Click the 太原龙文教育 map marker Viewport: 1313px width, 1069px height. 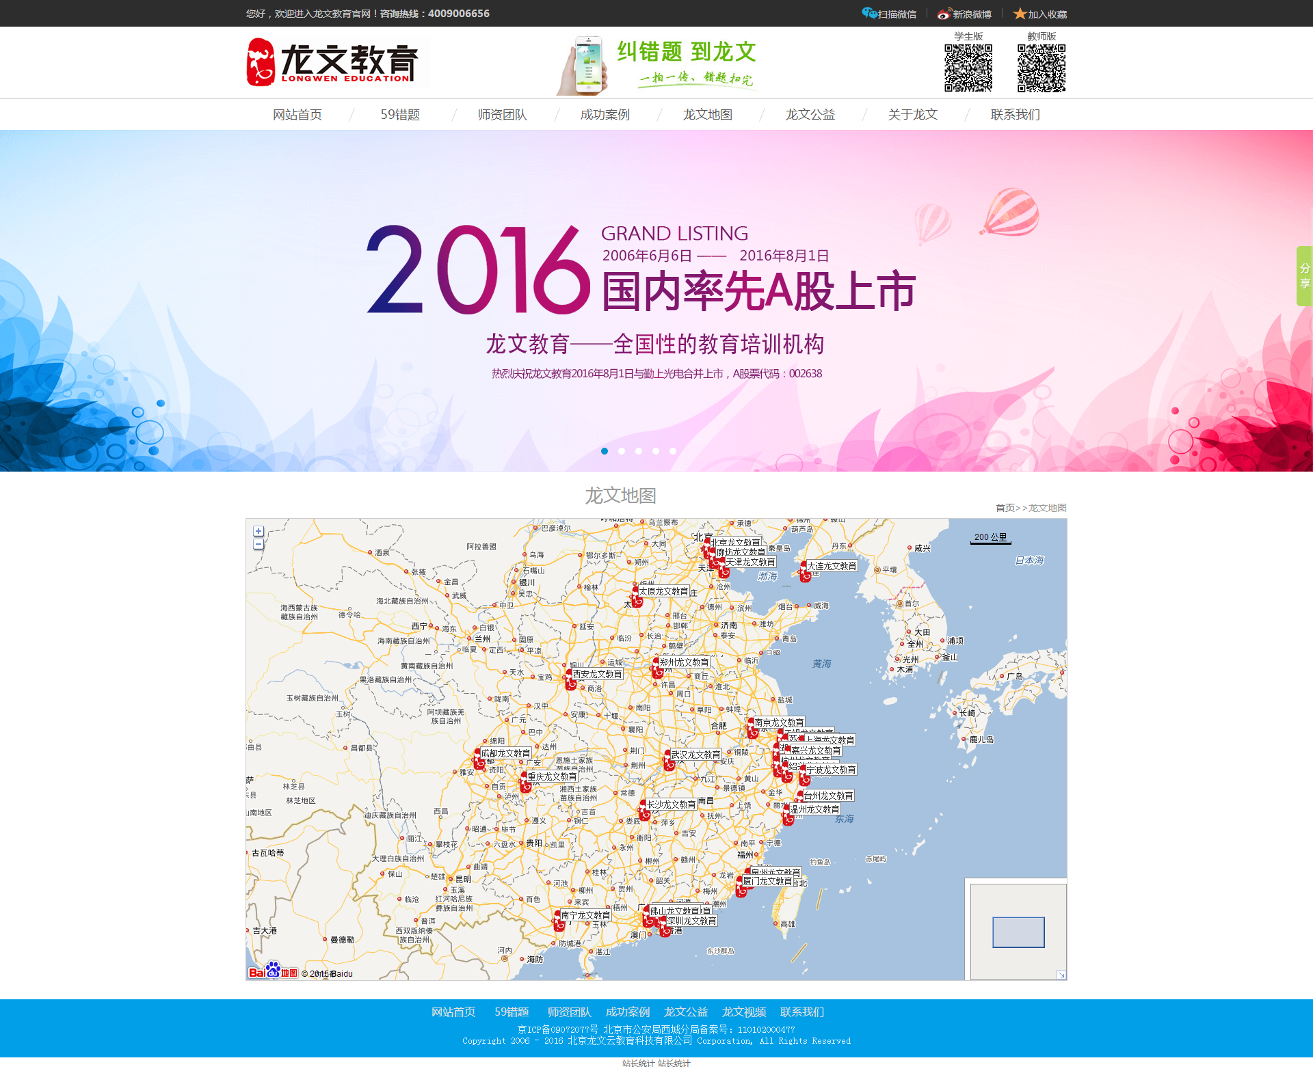(x=637, y=597)
